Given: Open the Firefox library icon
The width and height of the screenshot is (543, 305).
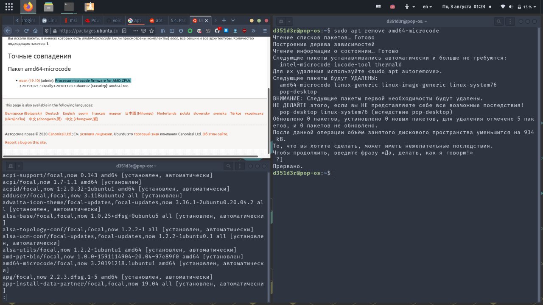Looking at the screenshot, I should coord(163,30).
